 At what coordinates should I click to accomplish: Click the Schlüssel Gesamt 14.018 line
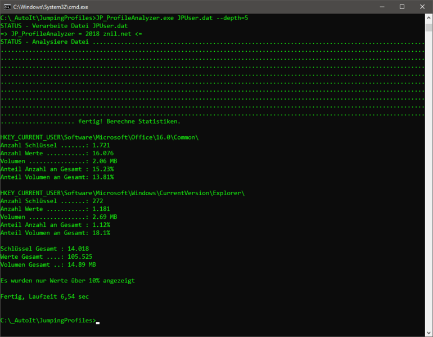44,249
